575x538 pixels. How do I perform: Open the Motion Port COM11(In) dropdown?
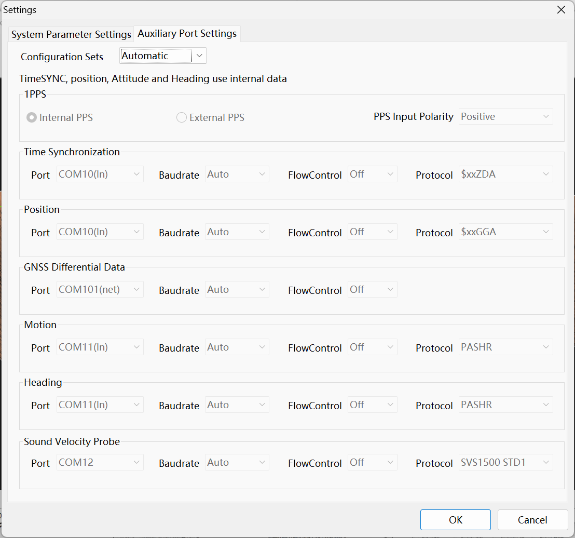[100, 347]
